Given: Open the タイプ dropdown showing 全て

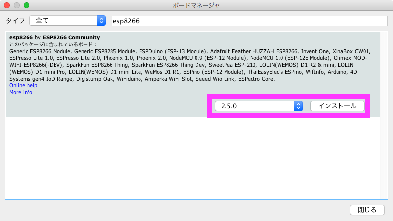Looking at the screenshot, I should [x=67, y=21].
